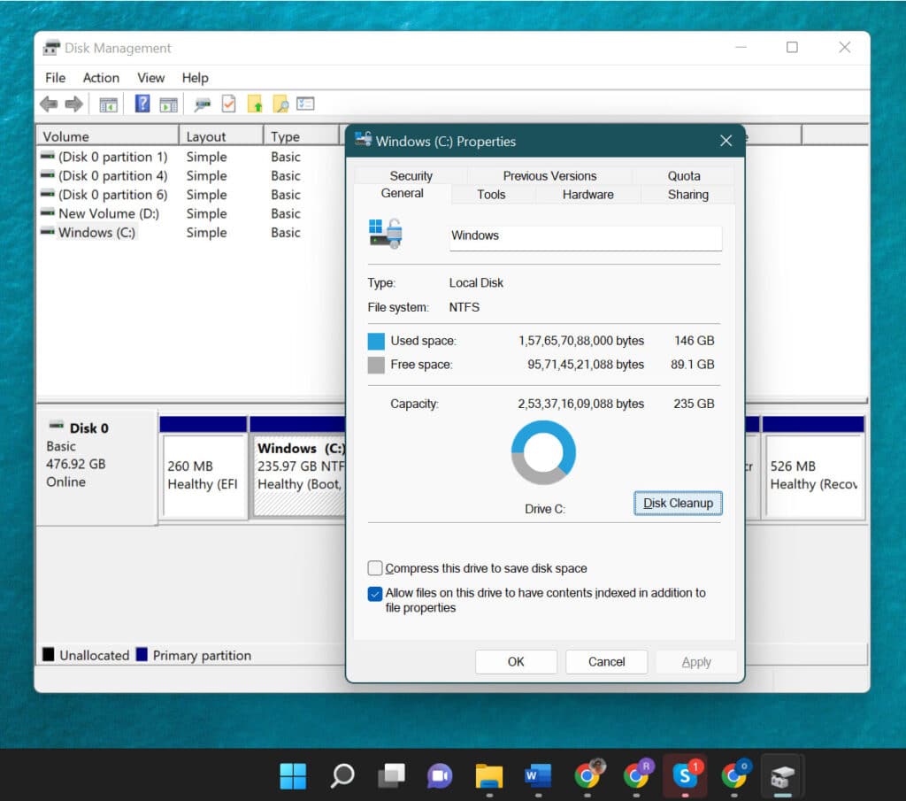Click the Drive C usage donut chart
The width and height of the screenshot is (906, 801).
click(x=543, y=452)
